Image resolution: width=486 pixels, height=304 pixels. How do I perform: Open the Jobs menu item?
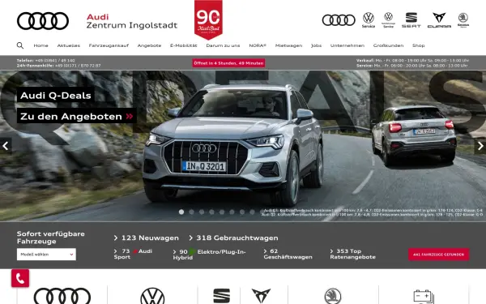tap(316, 45)
